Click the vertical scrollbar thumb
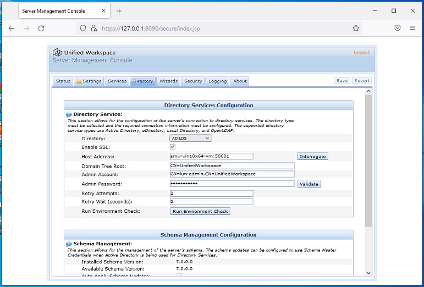The height and width of the screenshot is (287, 424). tap(368, 161)
